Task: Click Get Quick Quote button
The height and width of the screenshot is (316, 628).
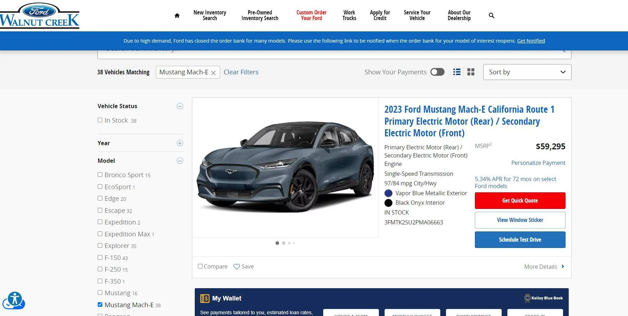Action: coord(520,200)
